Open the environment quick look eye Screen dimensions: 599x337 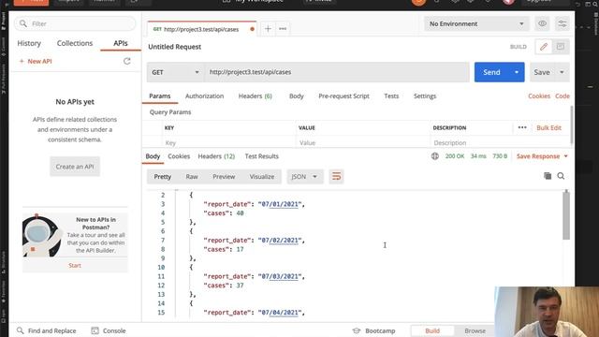(x=542, y=23)
